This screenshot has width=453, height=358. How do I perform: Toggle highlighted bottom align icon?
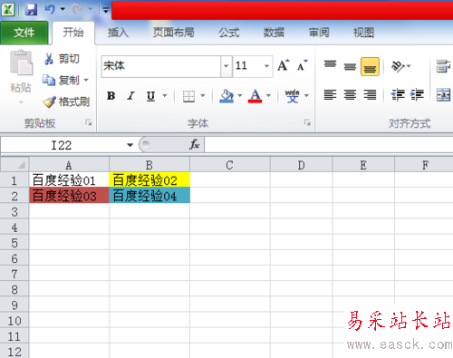point(370,66)
